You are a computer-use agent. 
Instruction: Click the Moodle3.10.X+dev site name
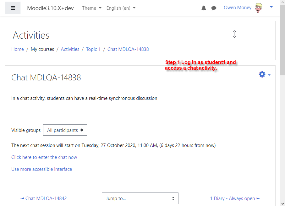[x=50, y=8]
